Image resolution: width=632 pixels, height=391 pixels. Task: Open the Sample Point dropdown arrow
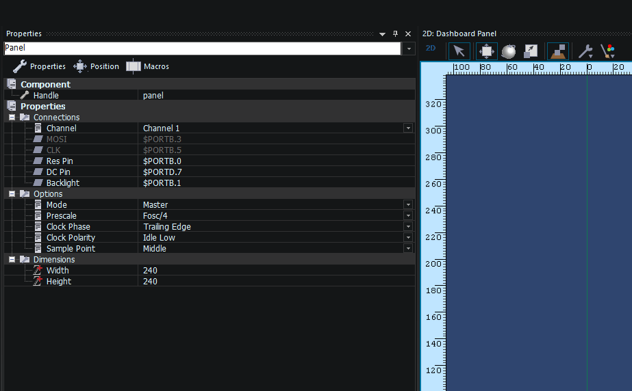[x=408, y=248]
